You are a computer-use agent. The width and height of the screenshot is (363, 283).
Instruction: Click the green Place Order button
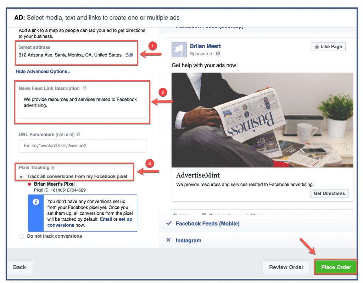tap(335, 267)
